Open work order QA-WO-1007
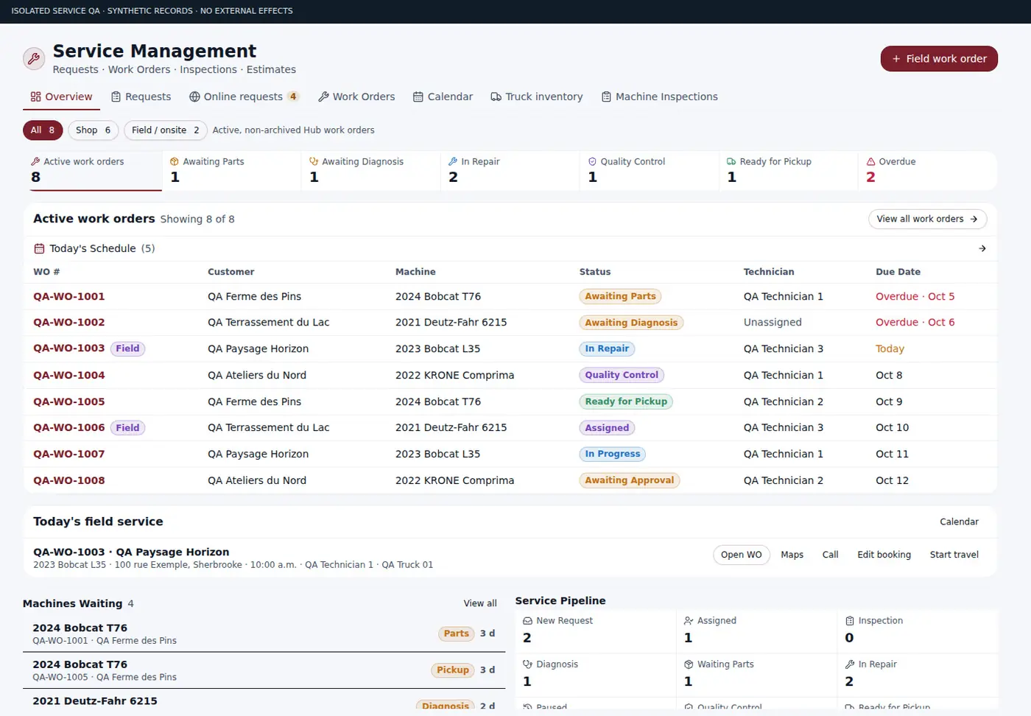The width and height of the screenshot is (1031, 716). 69,454
